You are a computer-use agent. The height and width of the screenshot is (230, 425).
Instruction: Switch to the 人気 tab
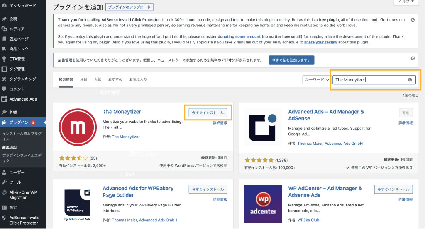98,79
